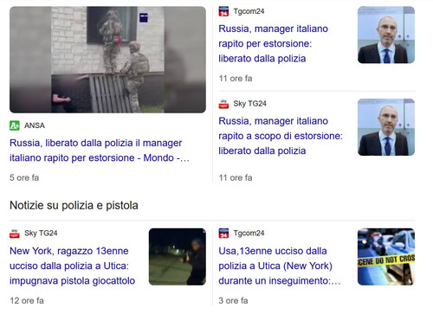
Task: Click '11 ore fa' under 'rapito per estorsione'
Action: (x=236, y=79)
